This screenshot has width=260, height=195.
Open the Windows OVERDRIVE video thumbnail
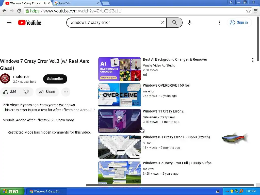tap(120, 95)
